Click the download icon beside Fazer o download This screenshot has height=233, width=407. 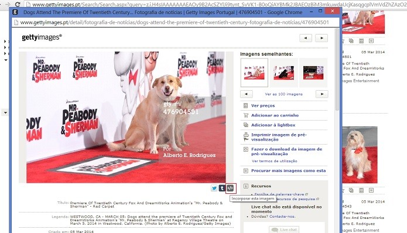246,149
